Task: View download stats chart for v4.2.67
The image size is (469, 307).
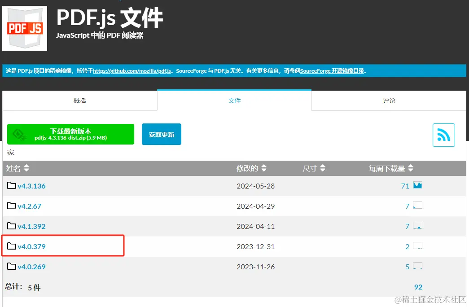Action: coord(417,205)
